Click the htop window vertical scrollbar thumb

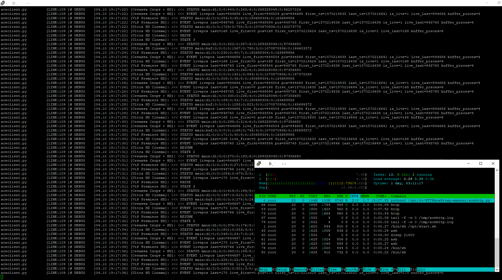(x=497, y=252)
